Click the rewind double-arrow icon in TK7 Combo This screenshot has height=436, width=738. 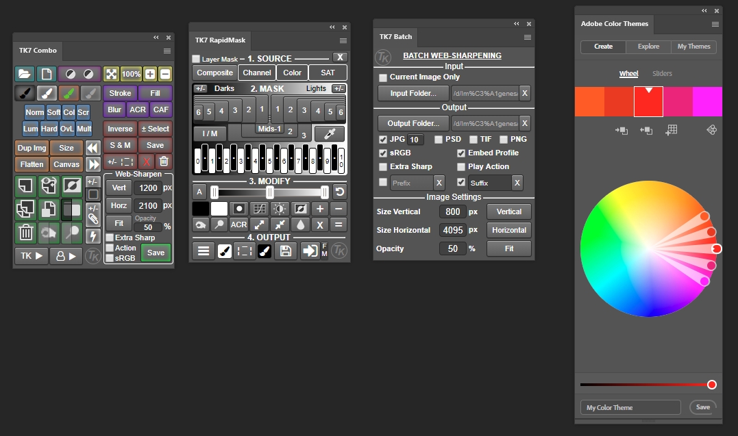(x=93, y=148)
